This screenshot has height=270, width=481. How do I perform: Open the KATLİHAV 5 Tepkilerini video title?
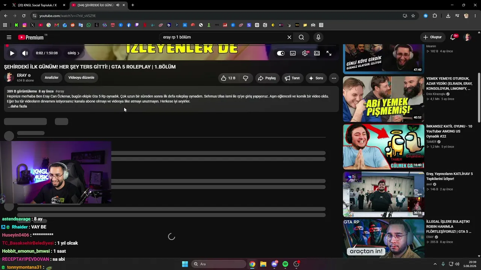point(449,176)
